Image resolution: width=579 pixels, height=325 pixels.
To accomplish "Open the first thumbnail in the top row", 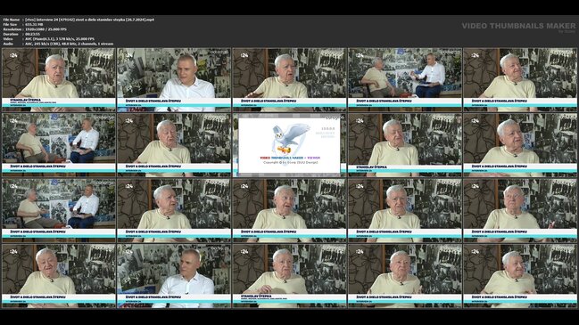I will click(x=59, y=79).
